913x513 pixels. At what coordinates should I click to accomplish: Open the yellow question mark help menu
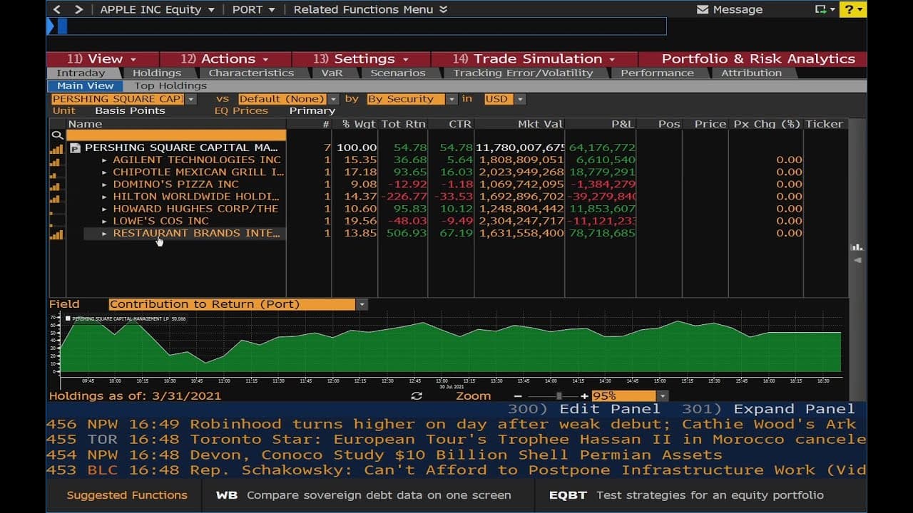tap(852, 9)
